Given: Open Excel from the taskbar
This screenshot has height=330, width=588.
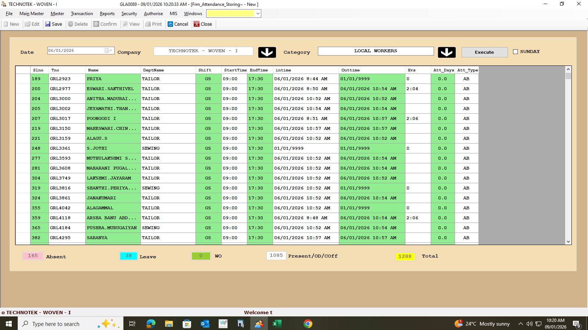Looking at the screenshot, I should tap(277, 324).
